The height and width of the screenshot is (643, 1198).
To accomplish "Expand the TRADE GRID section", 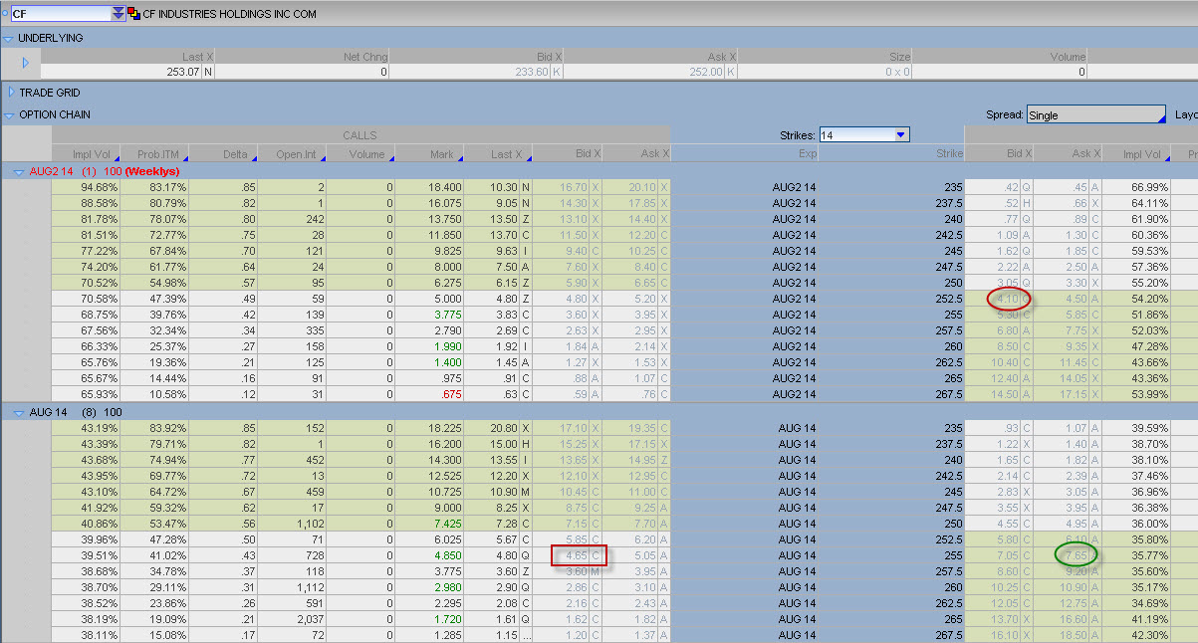I will pos(11,93).
